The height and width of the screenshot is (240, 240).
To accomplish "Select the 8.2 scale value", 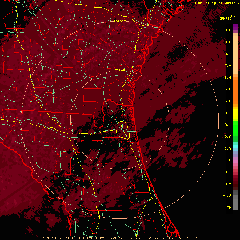I will [x=228, y=54].
